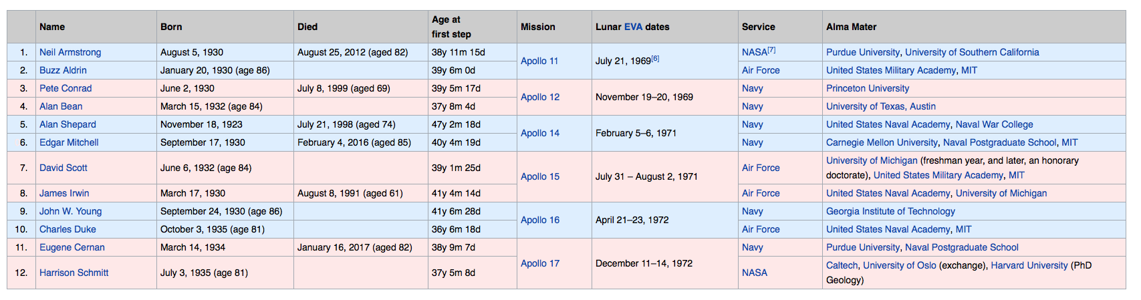This screenshot has height=300, width=1141.
Task: Select the Air Force link in Charles Duke's row
Action: 761,229
